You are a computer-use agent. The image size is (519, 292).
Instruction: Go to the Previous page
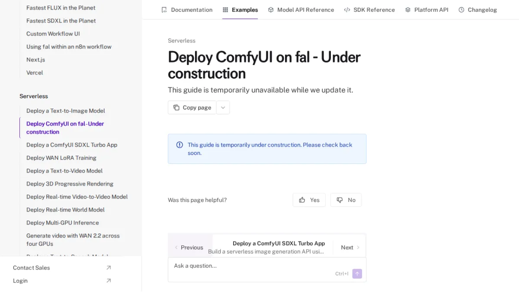click(x=189, y=247)
